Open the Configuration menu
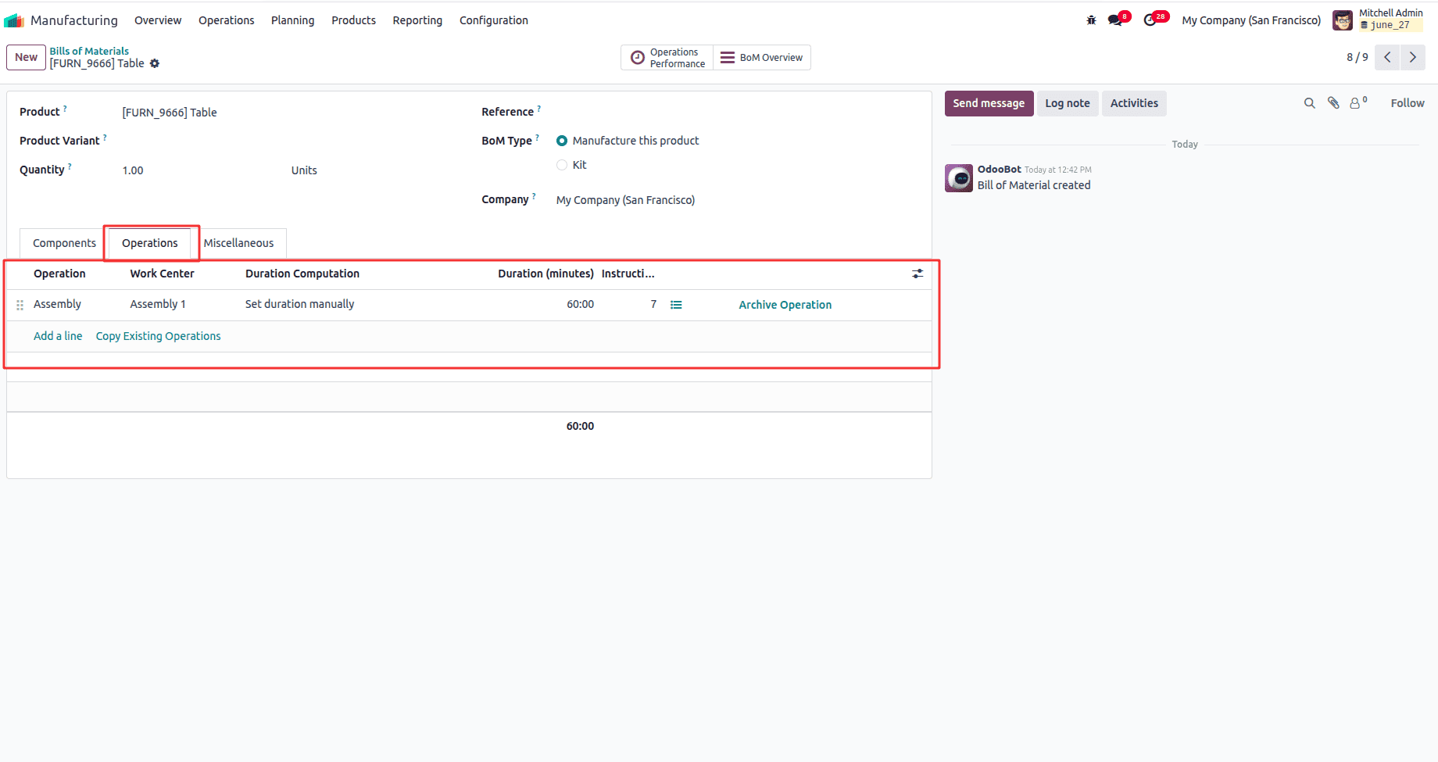1438x762 pixels. (x=494, y=20)
